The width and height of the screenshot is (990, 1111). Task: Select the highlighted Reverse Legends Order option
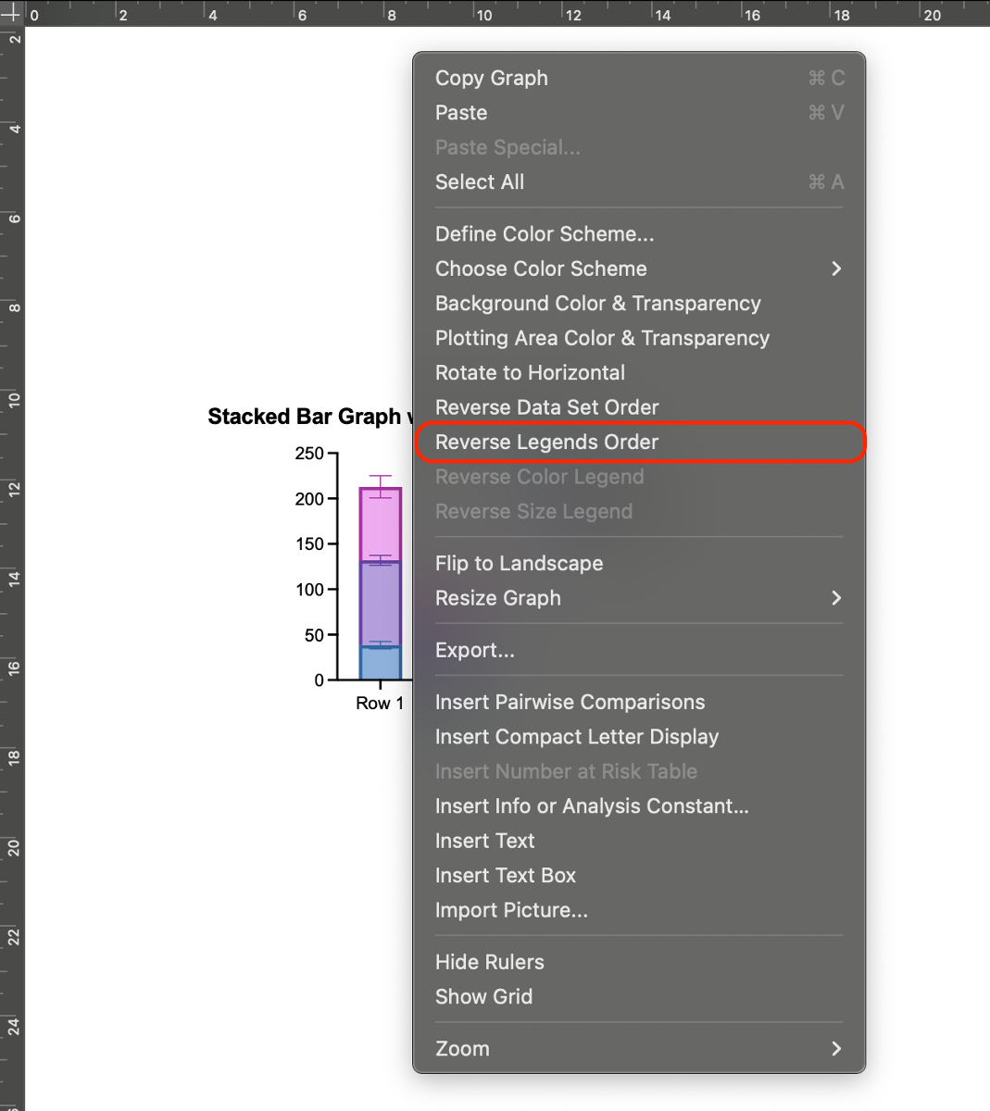coord(545,443)
